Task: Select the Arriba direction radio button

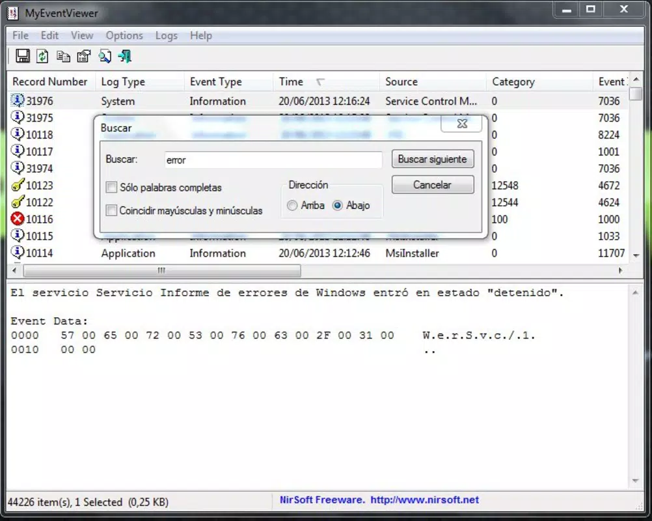Action: click(x=292, y=205)
